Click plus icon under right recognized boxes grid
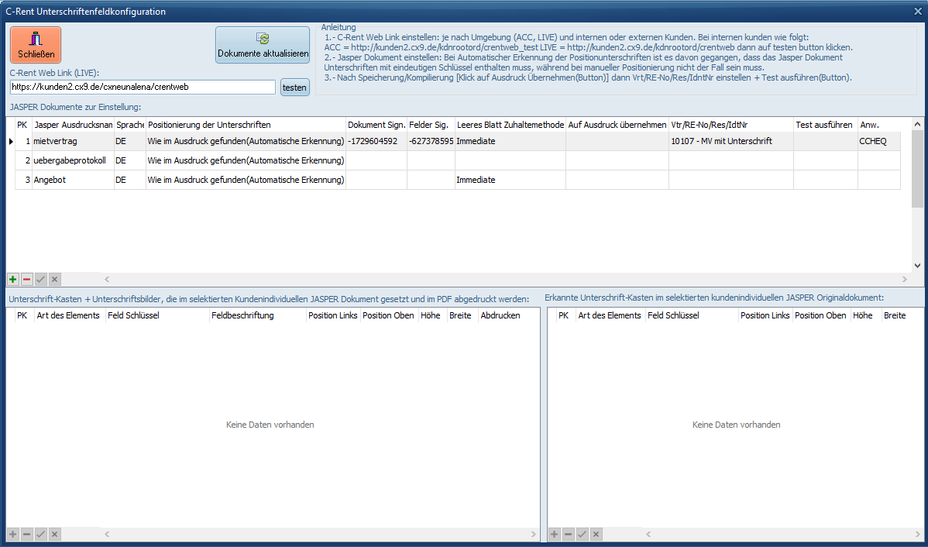 [555, 534]
